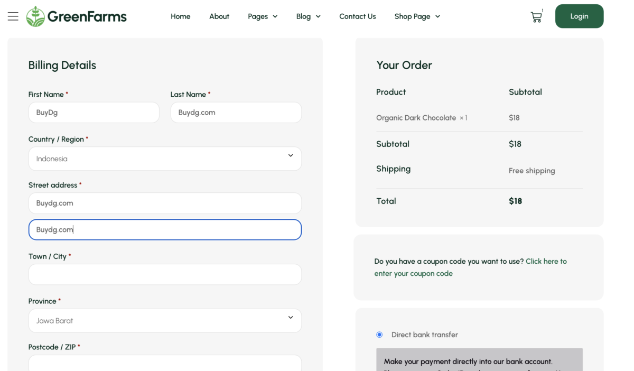This screenshot has width=634, height=371.
Task: Click the About navigation link
Action: click(219, 16)
